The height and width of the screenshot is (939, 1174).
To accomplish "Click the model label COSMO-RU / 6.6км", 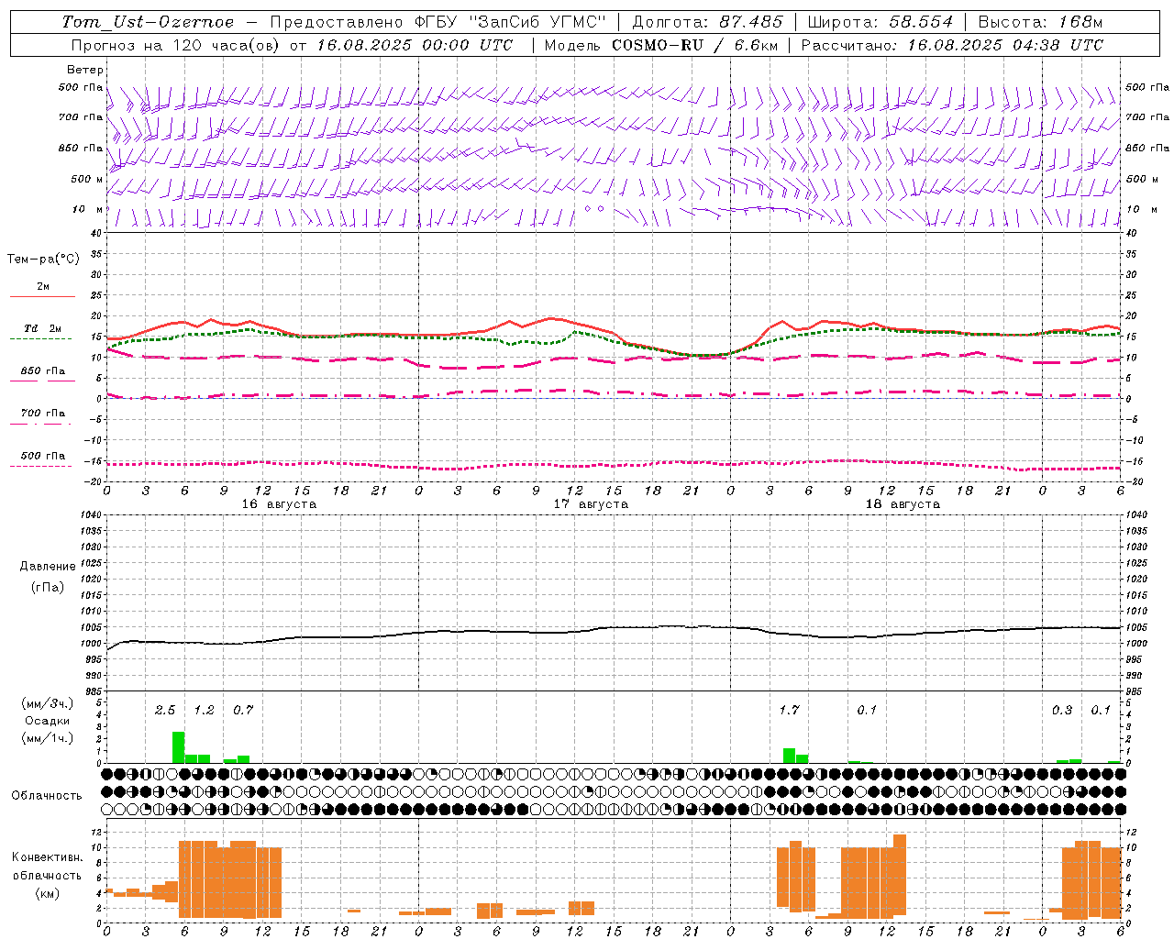I will pos(695,45).
